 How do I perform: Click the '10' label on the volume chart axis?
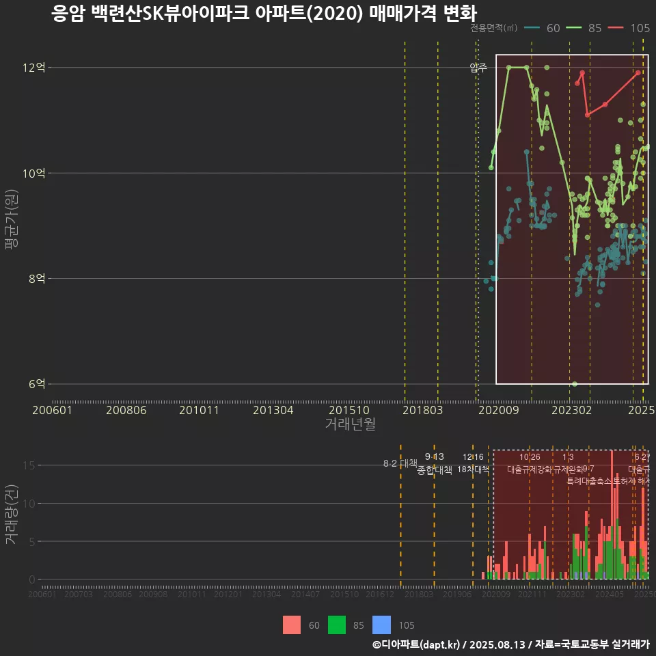(29, 504)
